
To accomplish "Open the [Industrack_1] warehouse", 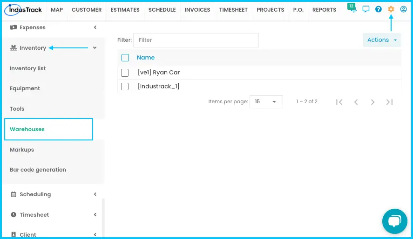I will (x=159, y=86).
